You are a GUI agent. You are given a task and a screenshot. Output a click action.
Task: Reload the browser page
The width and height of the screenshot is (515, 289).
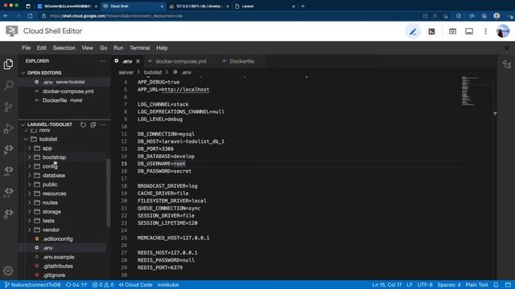(30, 16)
